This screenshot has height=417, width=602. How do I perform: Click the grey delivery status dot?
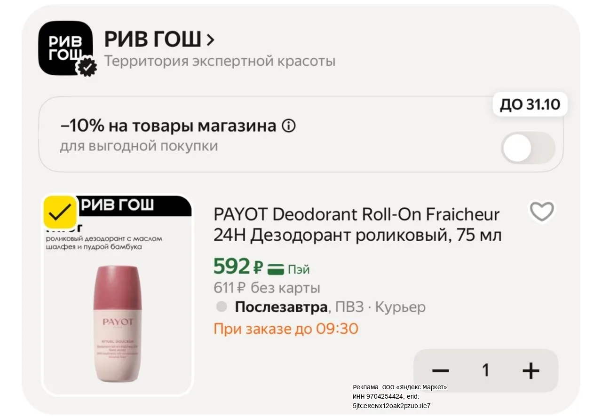pyautogui.click(x=222, y=307)
